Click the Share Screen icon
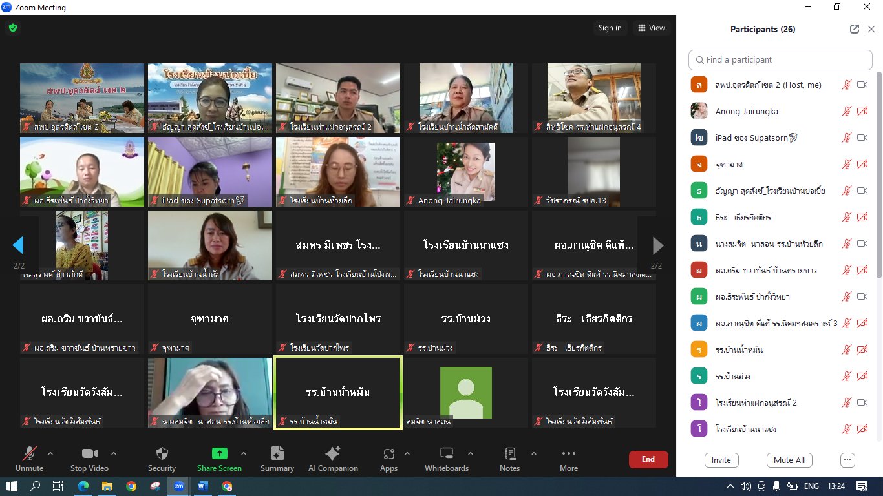883x496 pixels. pyautogui.click(x=219, y=454)
